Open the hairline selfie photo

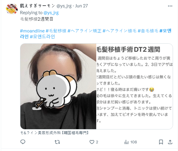[x=58, y=86]
